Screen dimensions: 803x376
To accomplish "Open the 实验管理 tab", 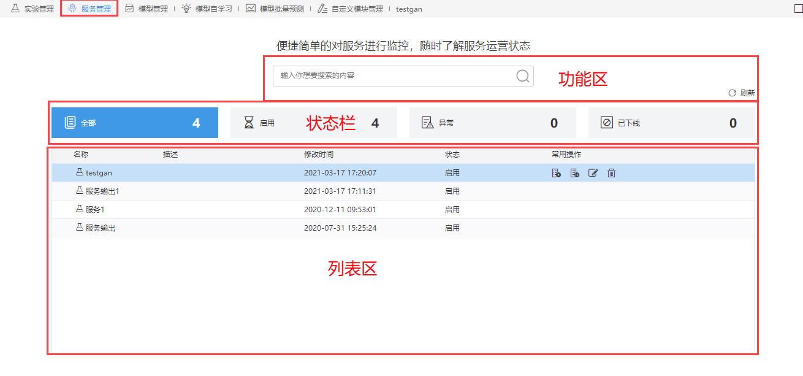I will [x=32, y=9].
